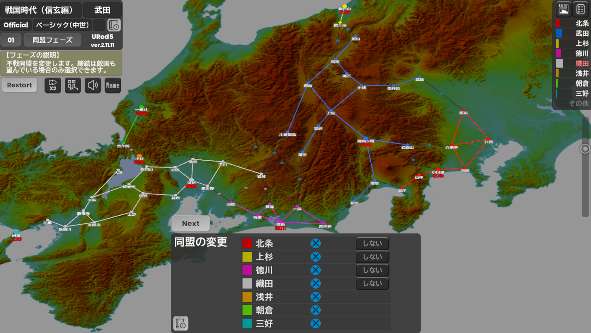Toggle 北条 alliance しない button

372,244
